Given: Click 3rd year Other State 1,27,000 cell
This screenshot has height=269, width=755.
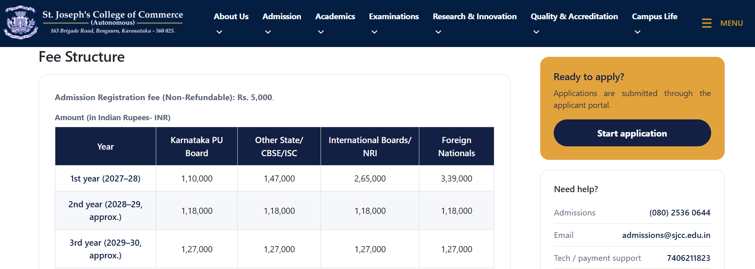Looking at the screenshot, I should point(279,249).
